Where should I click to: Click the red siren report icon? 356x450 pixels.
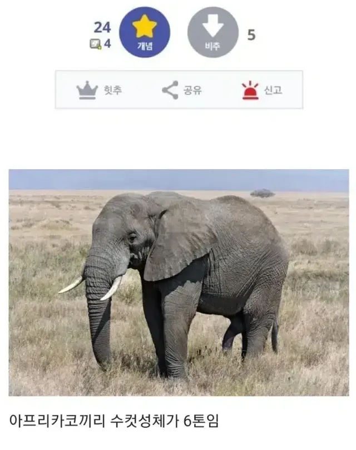click(250, 90)
